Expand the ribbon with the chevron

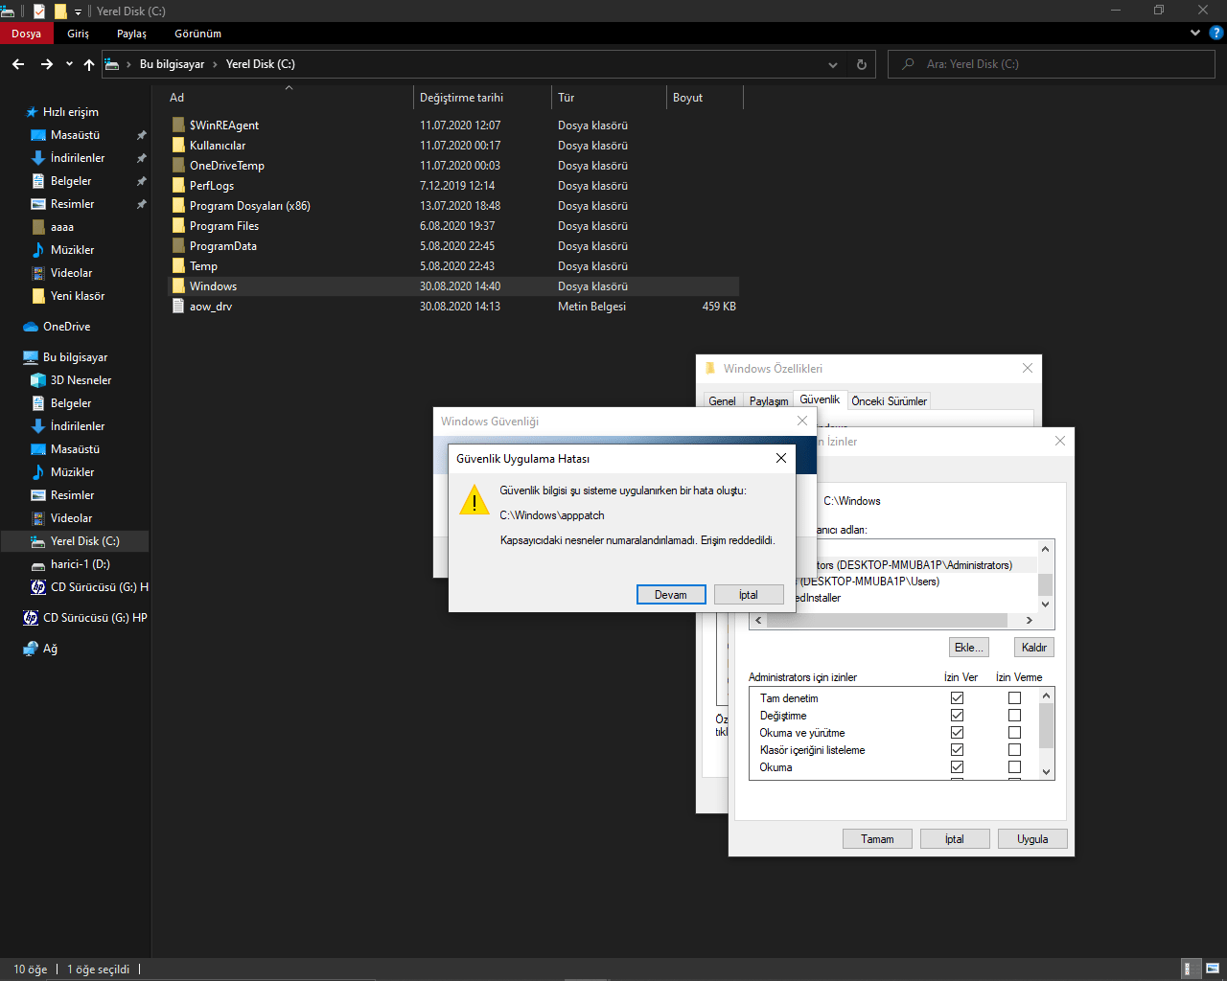pyautogui.click(x=1194, y=33)
